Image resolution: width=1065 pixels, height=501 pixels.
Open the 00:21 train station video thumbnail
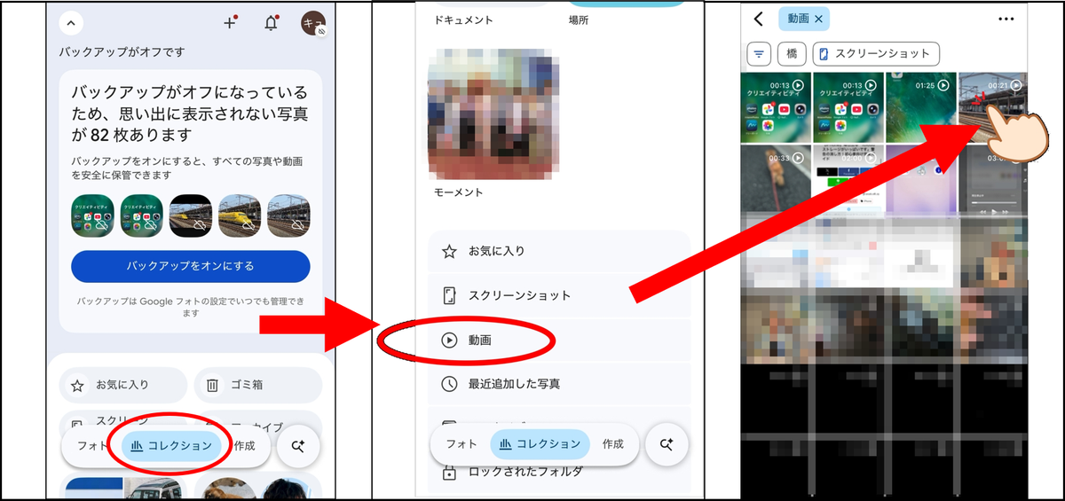point(992,108)
